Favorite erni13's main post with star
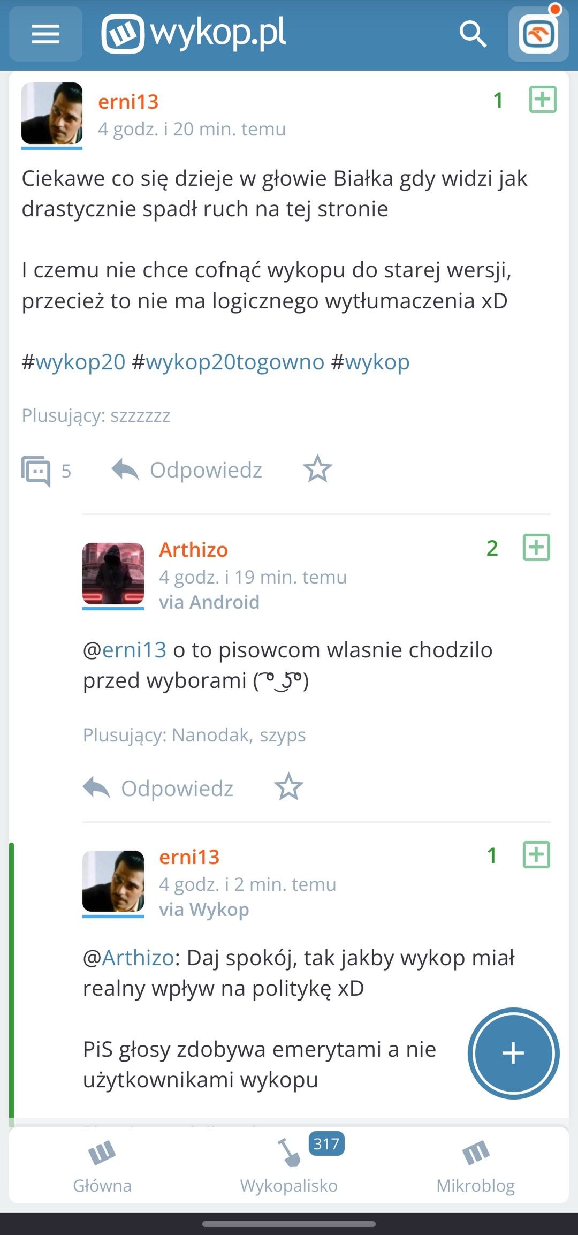The image size is (578, 1235). pos(317,469)
